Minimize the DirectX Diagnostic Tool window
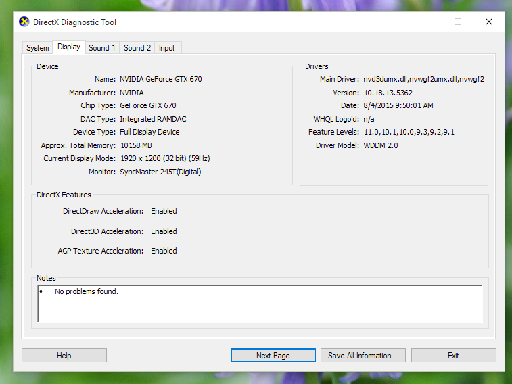This screenshot has width=512, height=384. pyautogui.click(x=426, y=22)
